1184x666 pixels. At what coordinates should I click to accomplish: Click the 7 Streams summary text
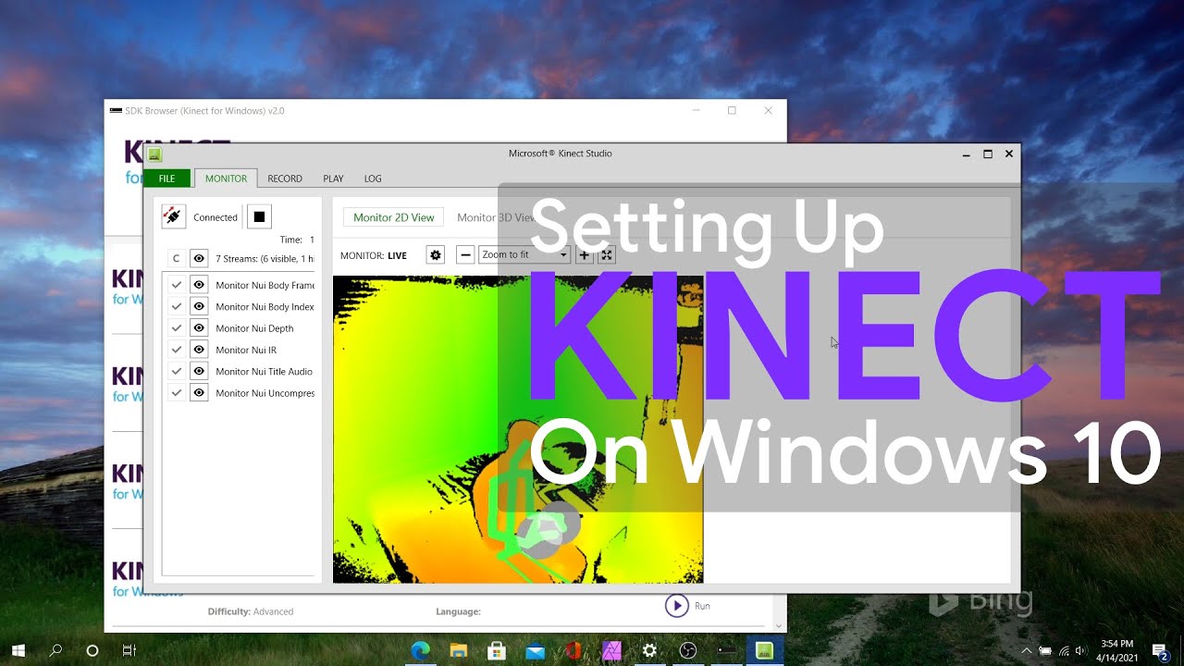(265, 258)
